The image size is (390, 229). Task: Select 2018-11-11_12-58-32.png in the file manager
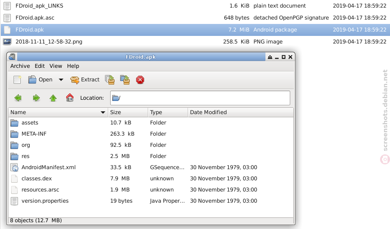pos(49,42)
